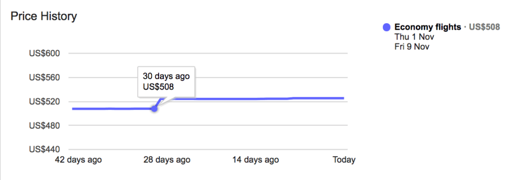507x180 pixels.
Task: Click the Today axis label
Action: (344, 160)
